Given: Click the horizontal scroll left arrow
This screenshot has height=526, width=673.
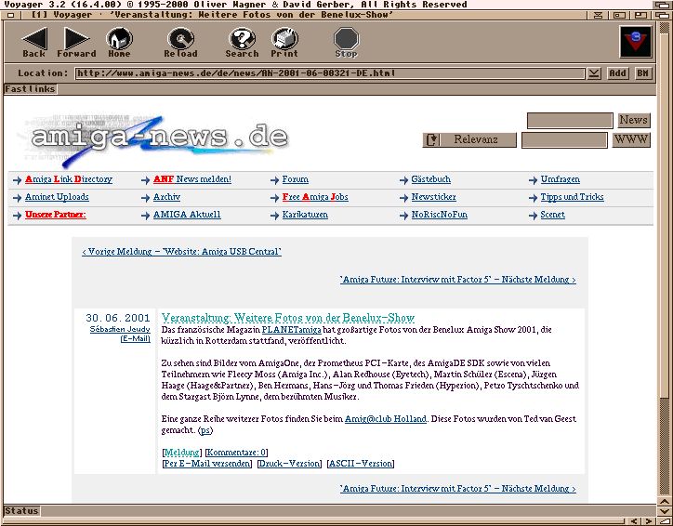Looking at the screenshot, I should 634,521.
